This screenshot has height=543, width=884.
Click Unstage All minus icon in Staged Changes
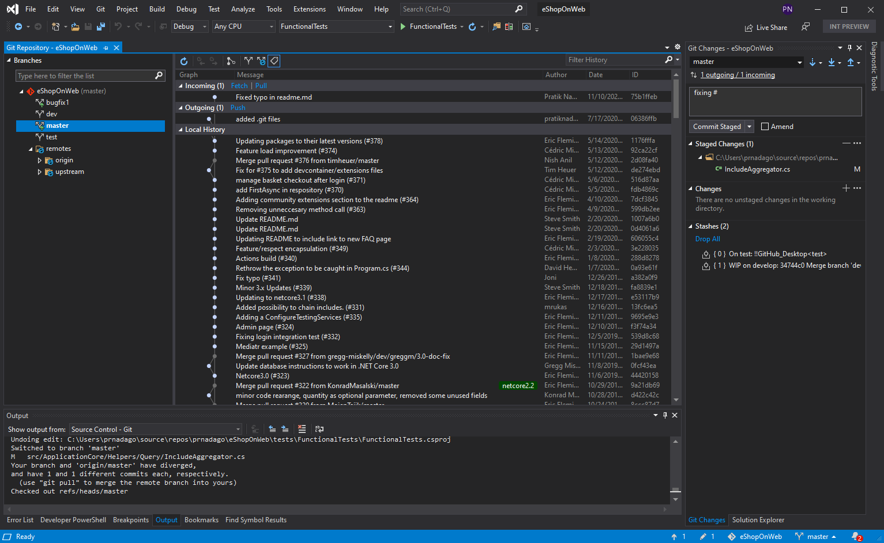846,143
